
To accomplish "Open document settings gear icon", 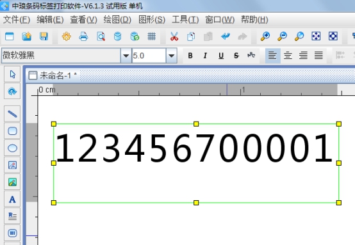I will click(x=67, y=36).
